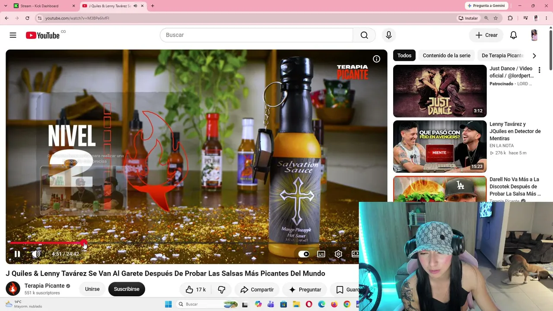Close the Kick Dashboard tab
The image size is (553, 311).
[73, 6]
